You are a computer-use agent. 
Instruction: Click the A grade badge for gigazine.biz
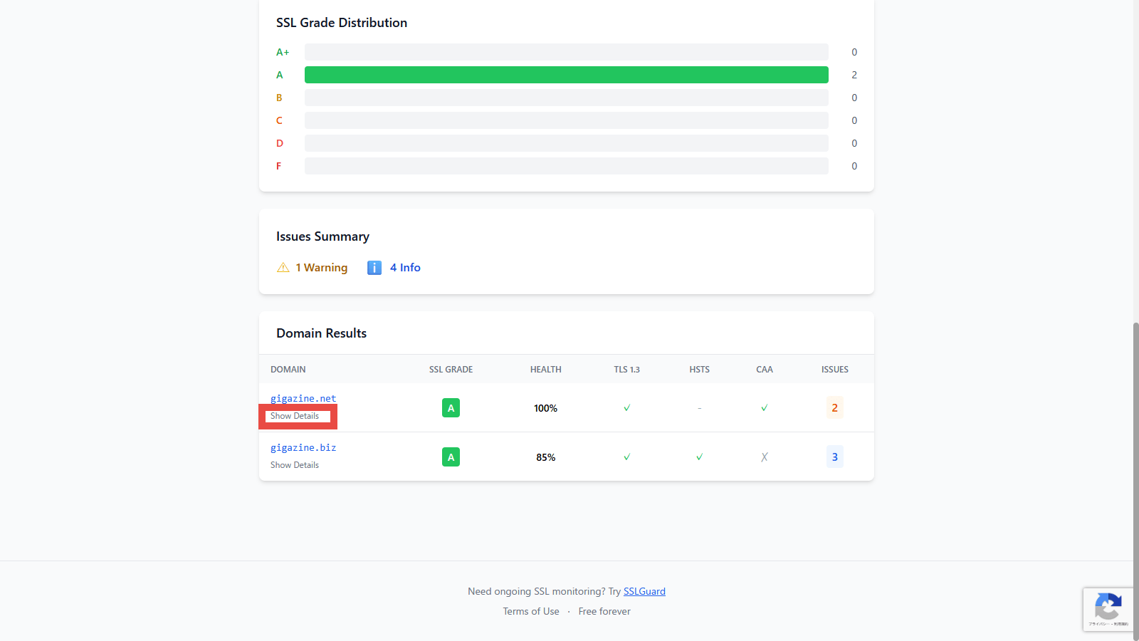coord(451,457)
